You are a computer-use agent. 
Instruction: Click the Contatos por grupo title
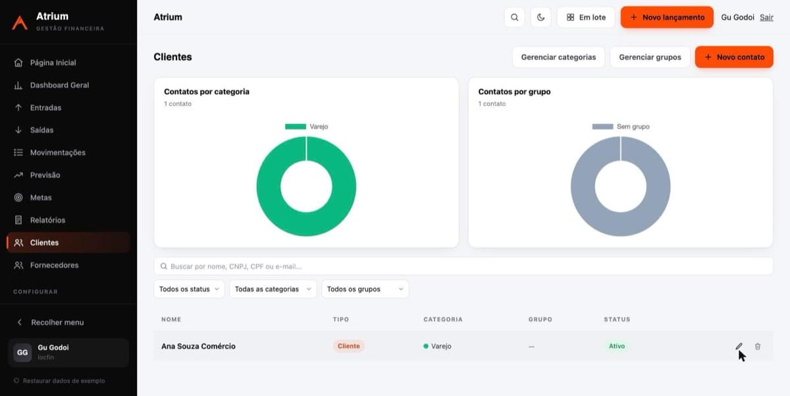(x=514, y=92)
